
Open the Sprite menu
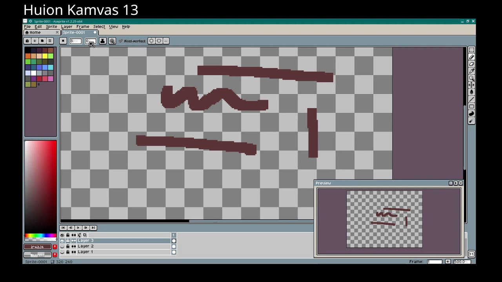click(51, 27)
